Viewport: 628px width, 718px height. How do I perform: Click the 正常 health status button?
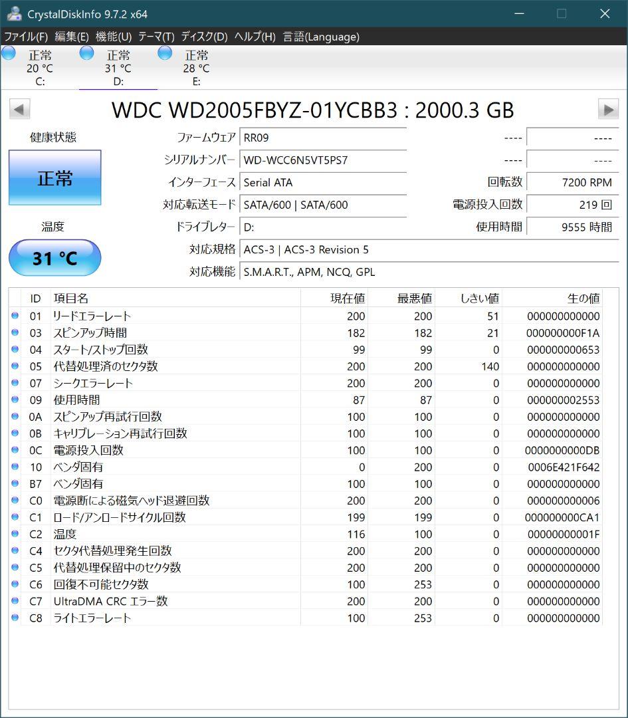[55, 178]
